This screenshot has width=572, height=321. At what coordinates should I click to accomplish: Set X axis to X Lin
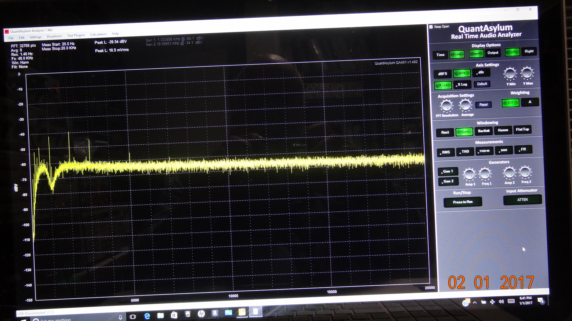pos(443,85)
